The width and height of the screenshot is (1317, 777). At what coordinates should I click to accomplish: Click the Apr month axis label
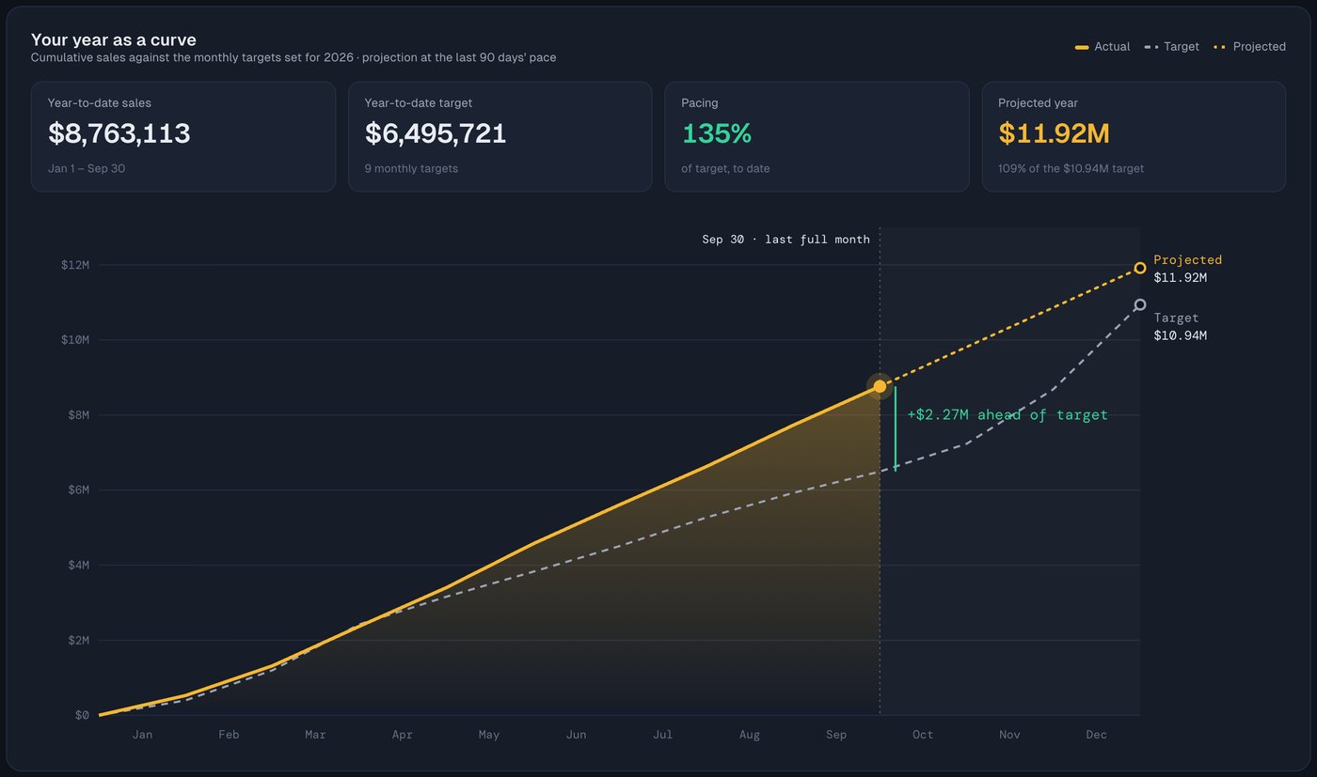[403, 735]
